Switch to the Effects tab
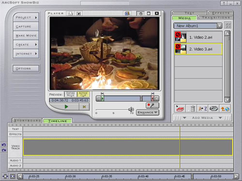The height and width of the screenshot is (181, 242). [x=221, y=13]
